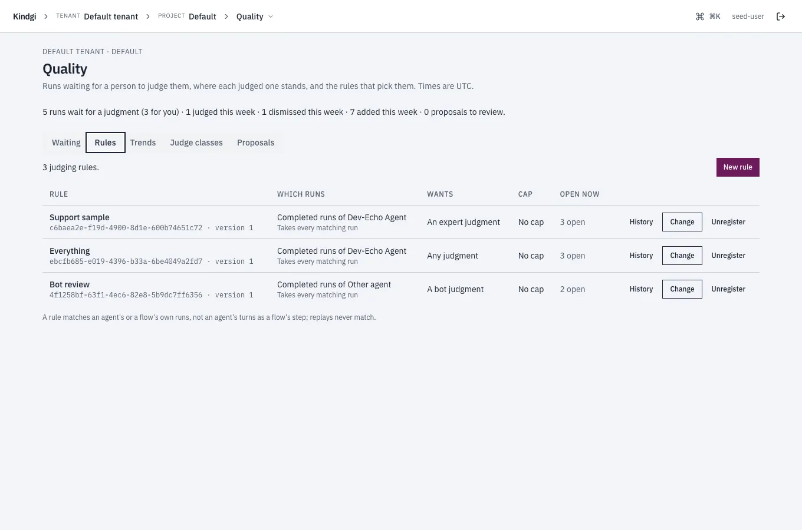Click the OPEN NOW column header
802x530 pixels.
pyautogui.click(x=580, y=194)
